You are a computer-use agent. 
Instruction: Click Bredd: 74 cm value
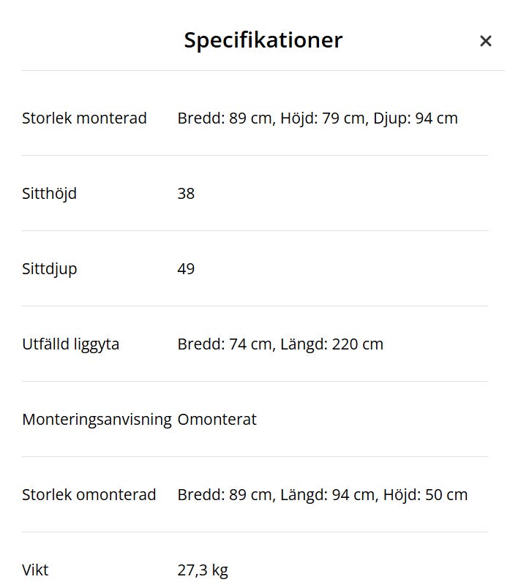click(x=225, y=344)
